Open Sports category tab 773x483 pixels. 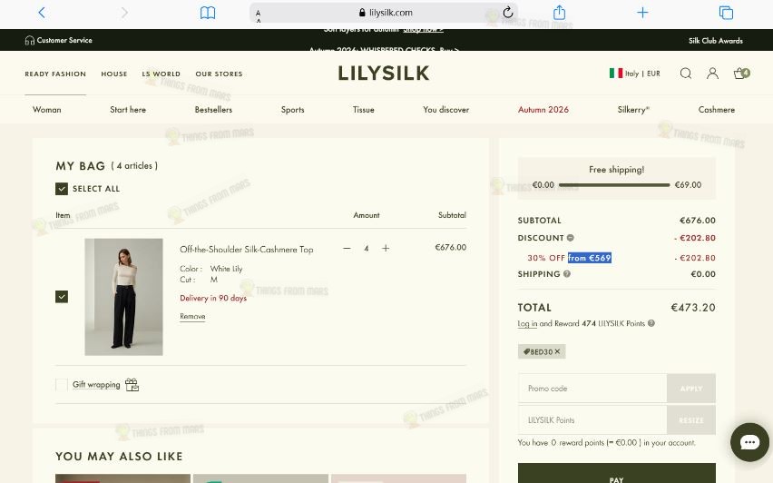[x=292, y=110]
